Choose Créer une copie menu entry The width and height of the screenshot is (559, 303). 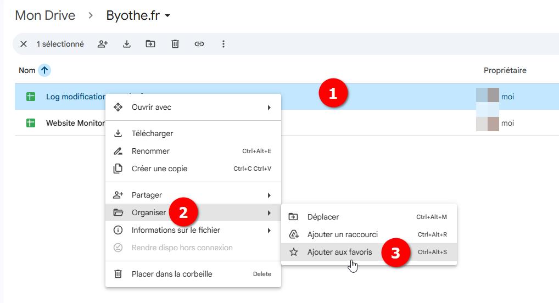tap(193, 169)
